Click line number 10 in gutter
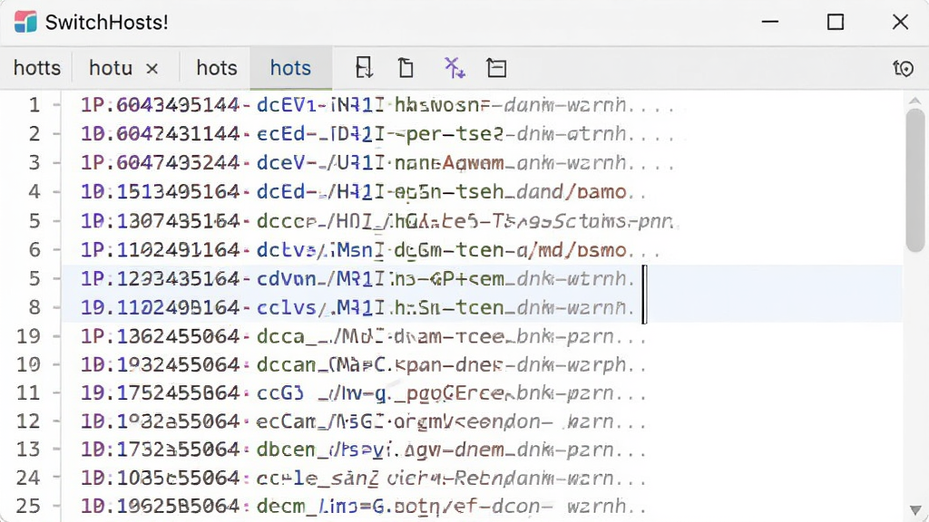929x522 pixels. point(28,364)
